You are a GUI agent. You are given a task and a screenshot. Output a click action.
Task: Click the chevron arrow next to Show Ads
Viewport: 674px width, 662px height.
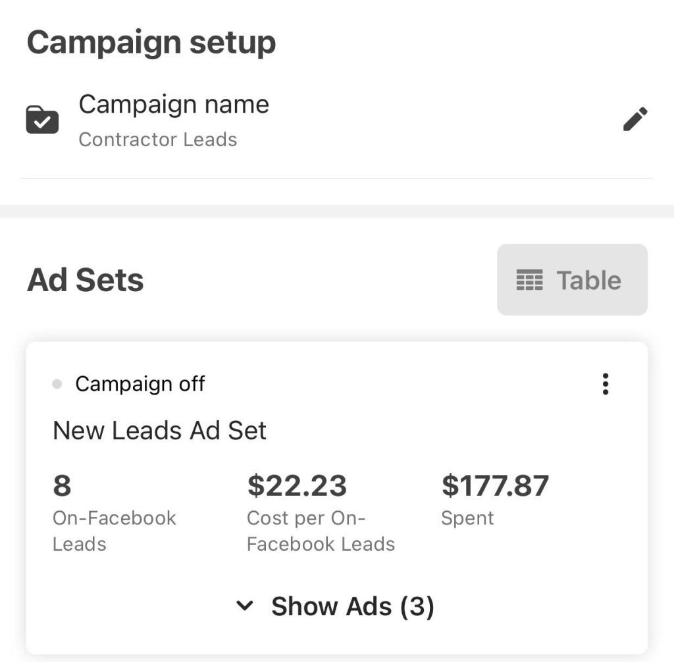pos(246,605)
